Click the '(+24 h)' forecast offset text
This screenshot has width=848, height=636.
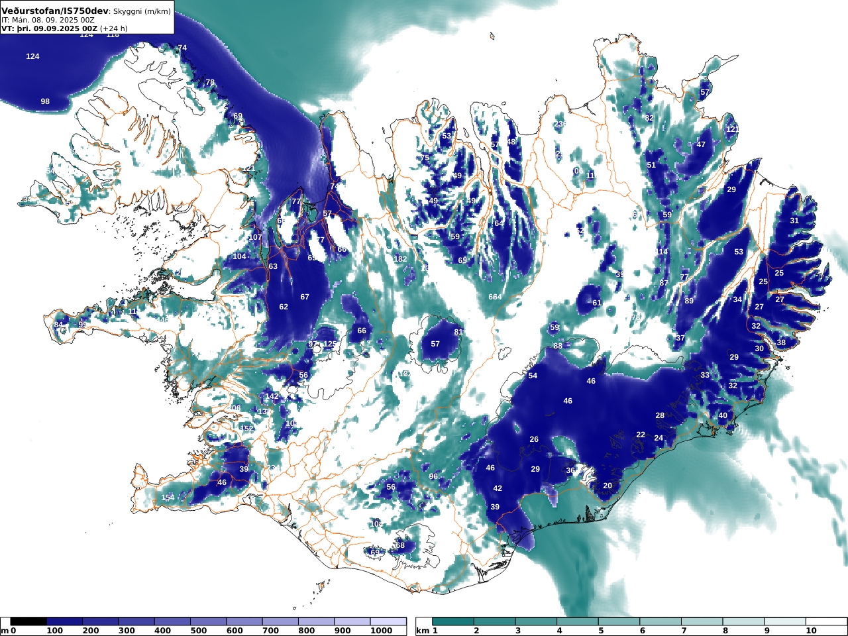(x=114, y=28)
